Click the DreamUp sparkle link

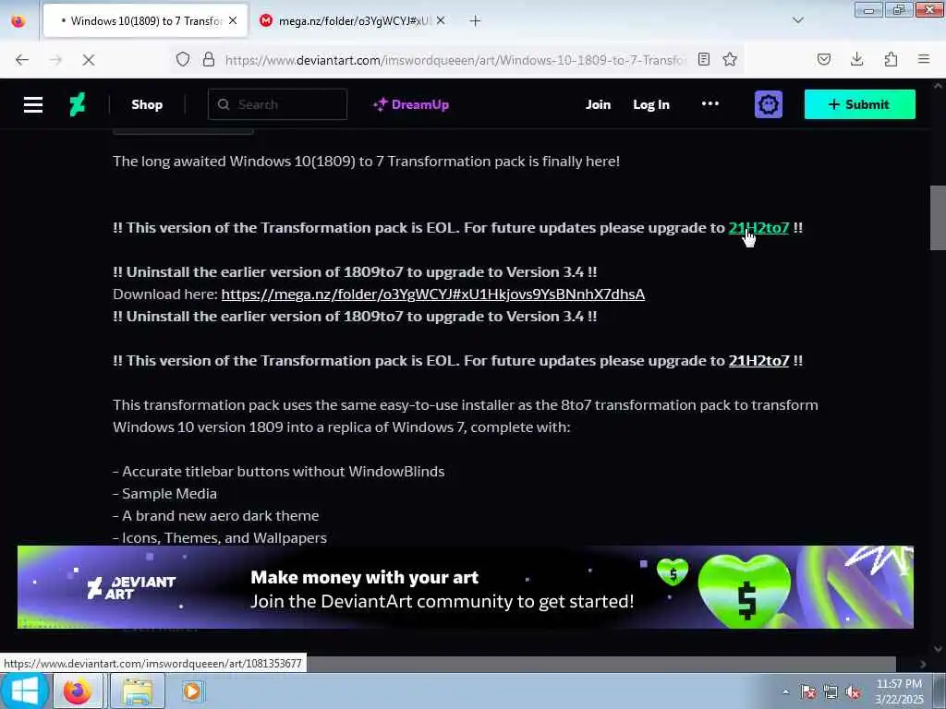pyautogui.click(x=411, y=104)
